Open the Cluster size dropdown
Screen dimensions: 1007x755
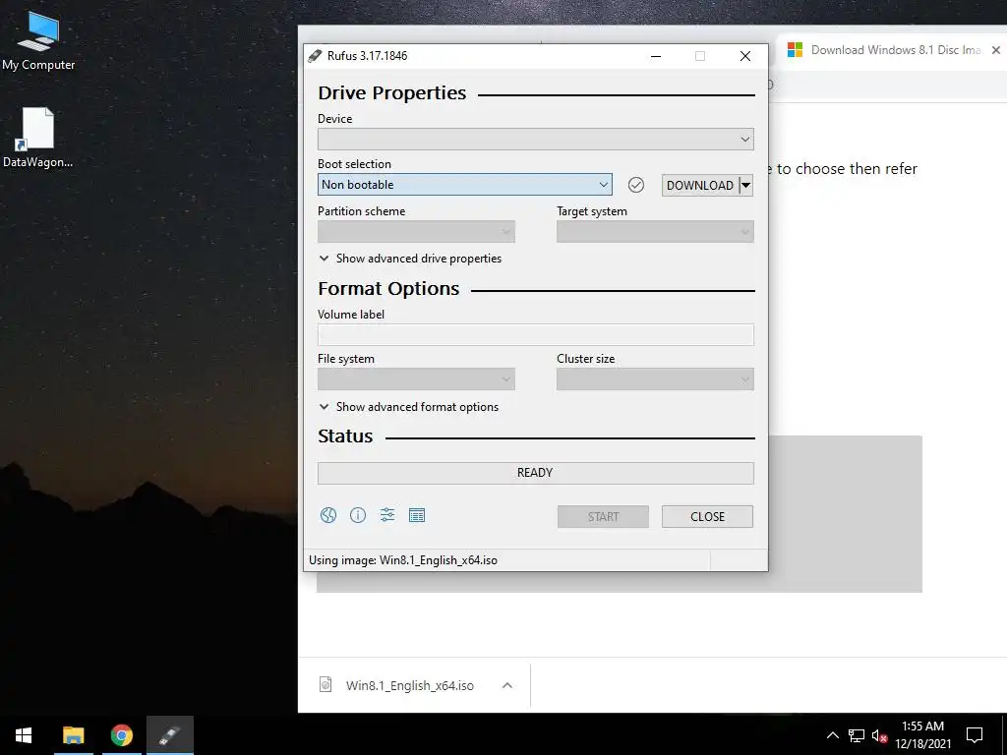coord(655,379)
